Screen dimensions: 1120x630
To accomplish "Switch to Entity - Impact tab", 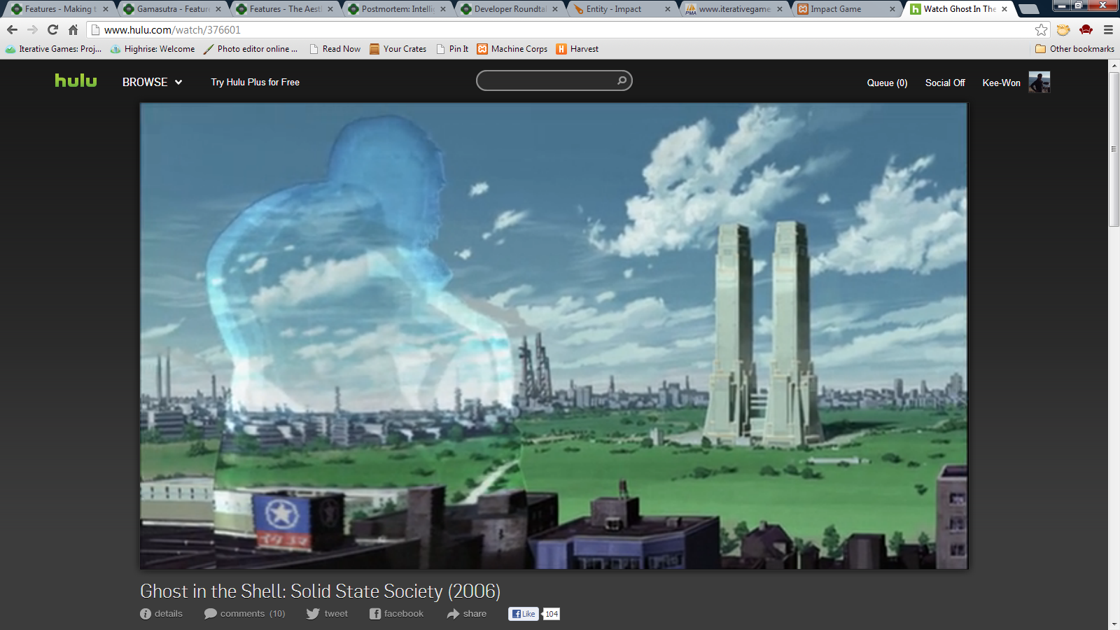I will (x=621, y=9).
